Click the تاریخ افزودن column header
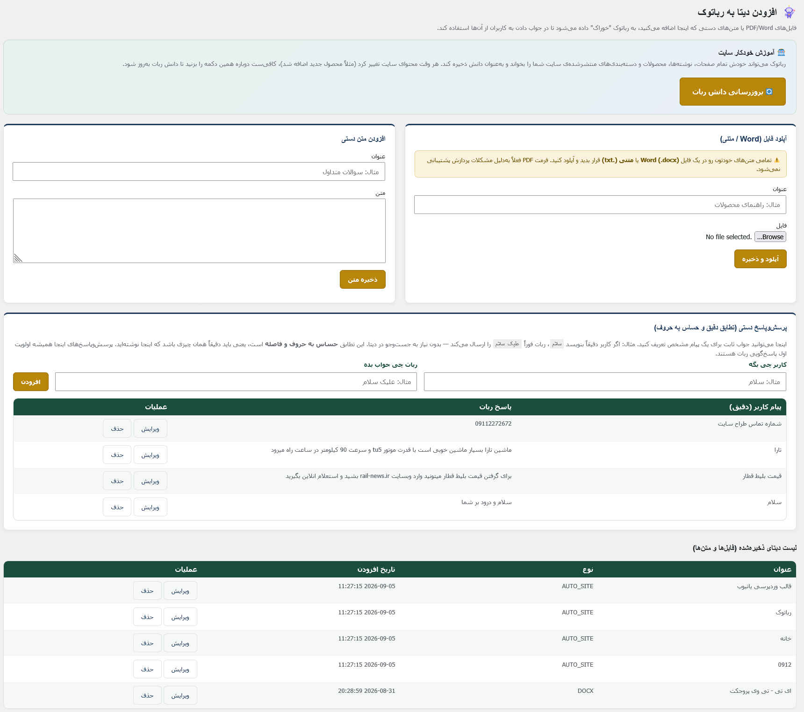Image resolution: width=804 pixels, height=712 pixels. (x=376, y=569)
